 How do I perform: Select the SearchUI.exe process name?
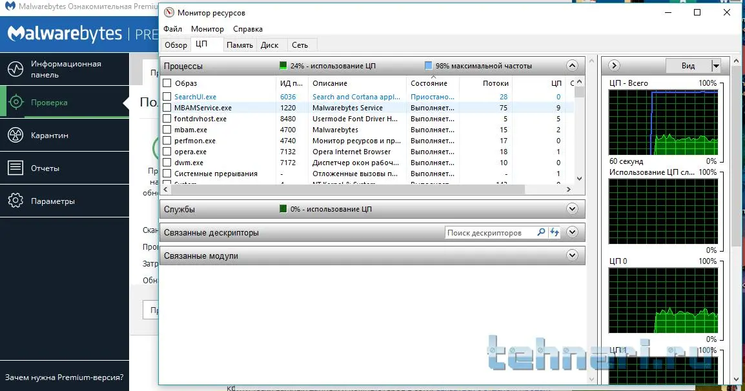coord(195,96)
